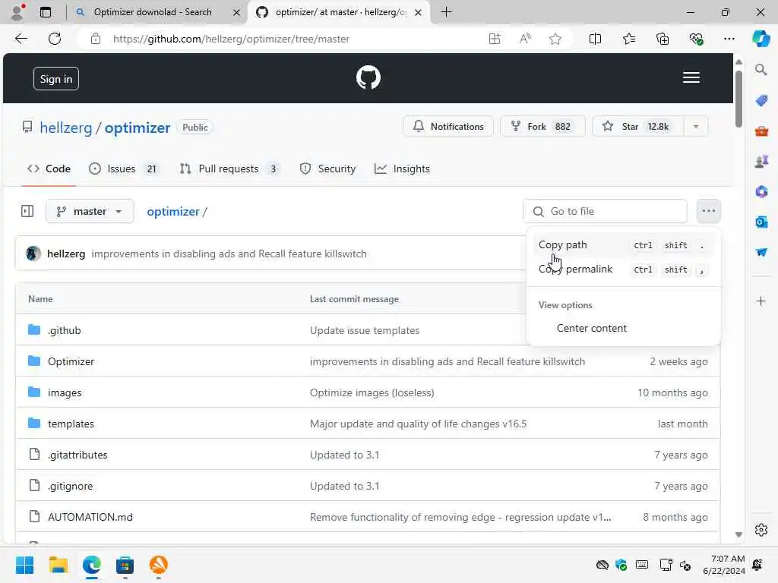Click 'Optimize images (loseless)' commit message
Image resolution: width=778 pixels, height=583 pixels.
tap(372, 392)
